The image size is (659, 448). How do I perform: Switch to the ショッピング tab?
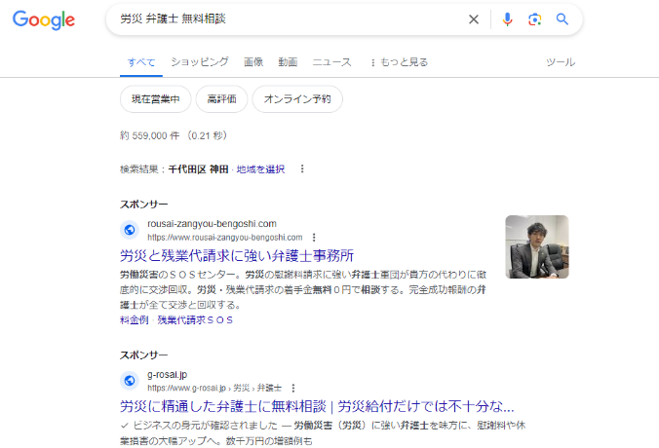point(200,62)
